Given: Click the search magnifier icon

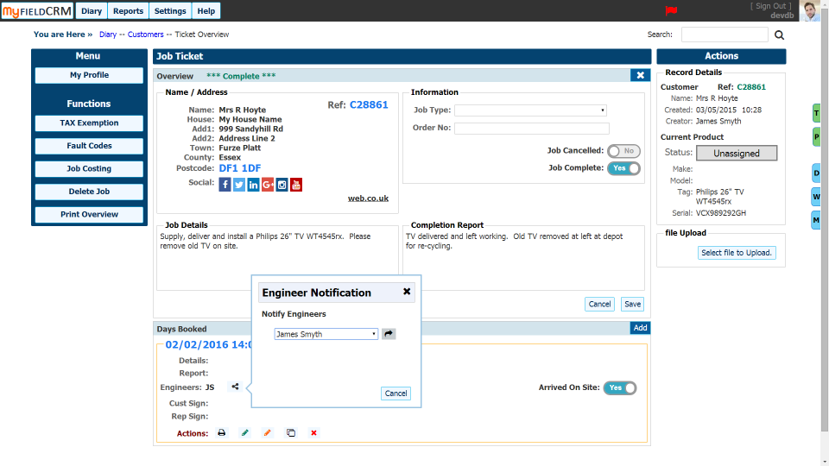Looking at the screenshot, I should click(779, 35).
